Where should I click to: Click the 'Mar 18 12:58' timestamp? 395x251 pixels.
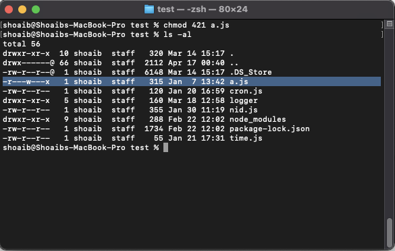196,100
